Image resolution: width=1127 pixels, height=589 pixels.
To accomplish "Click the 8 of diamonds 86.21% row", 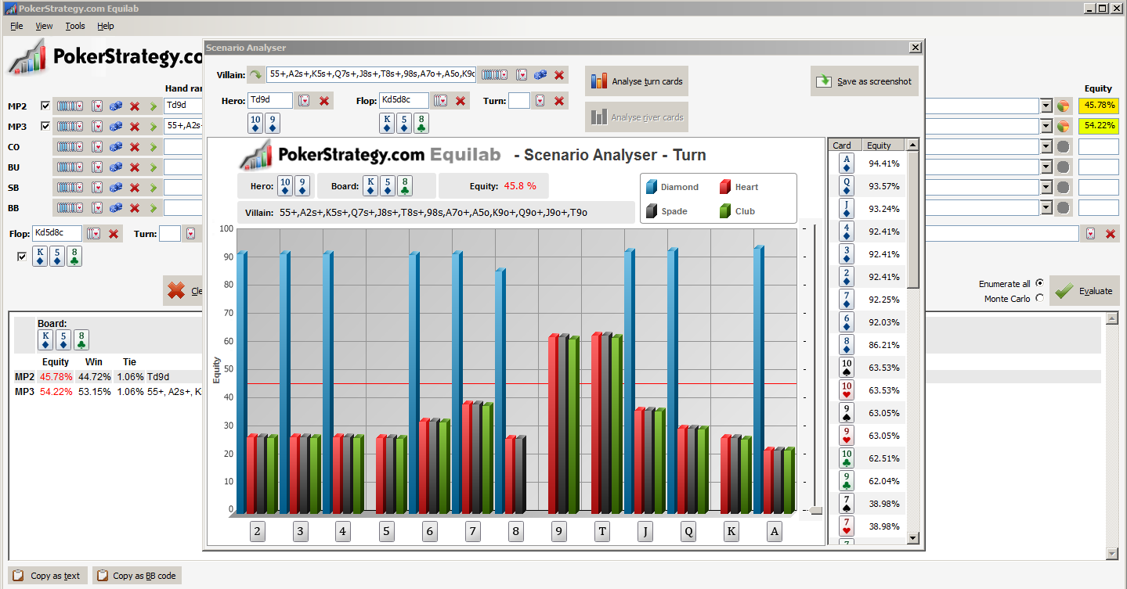I will tap(867, 345).
